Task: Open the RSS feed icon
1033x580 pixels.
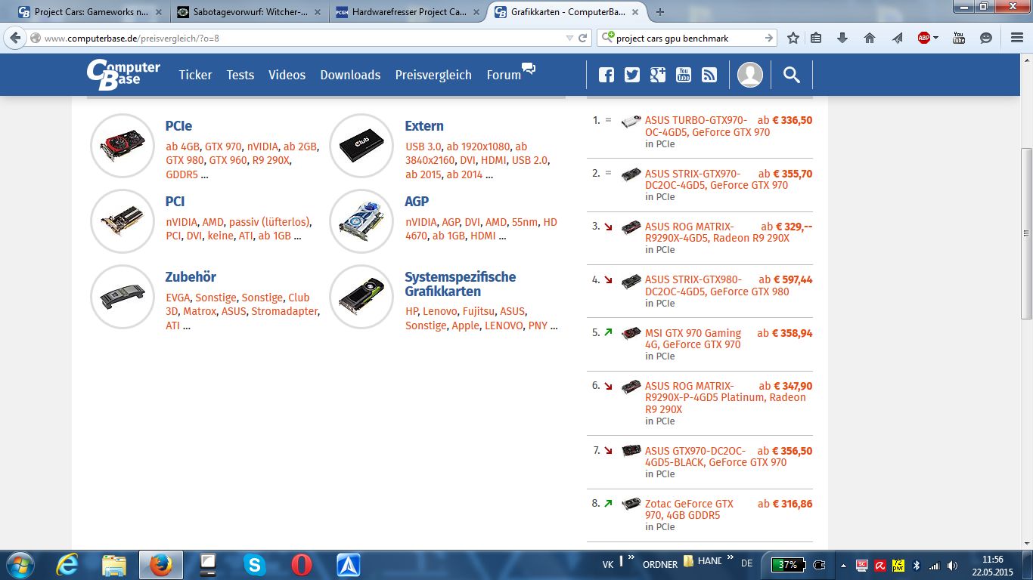Action: coord(709,75)
